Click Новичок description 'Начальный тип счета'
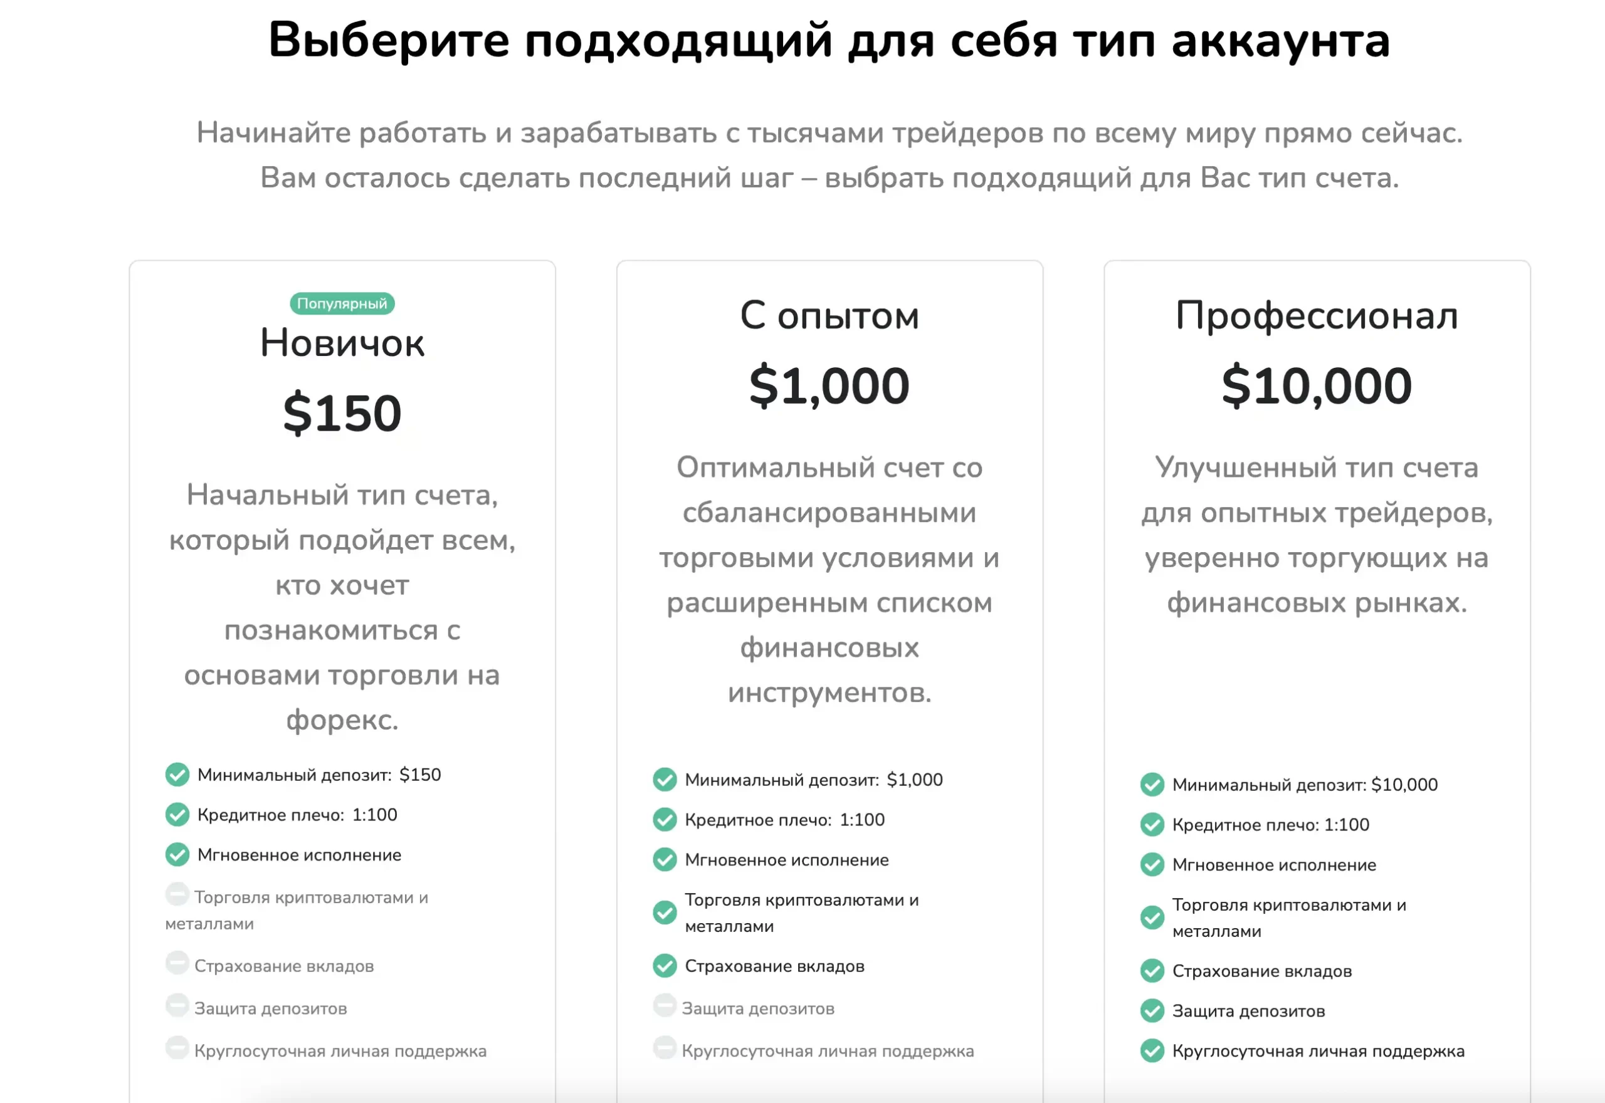 point(342,495)
